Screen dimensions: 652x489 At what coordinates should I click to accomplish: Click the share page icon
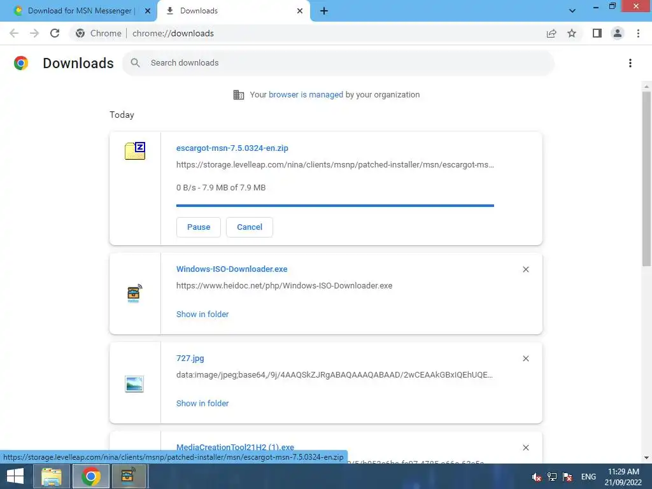click(x=551, y=33)
